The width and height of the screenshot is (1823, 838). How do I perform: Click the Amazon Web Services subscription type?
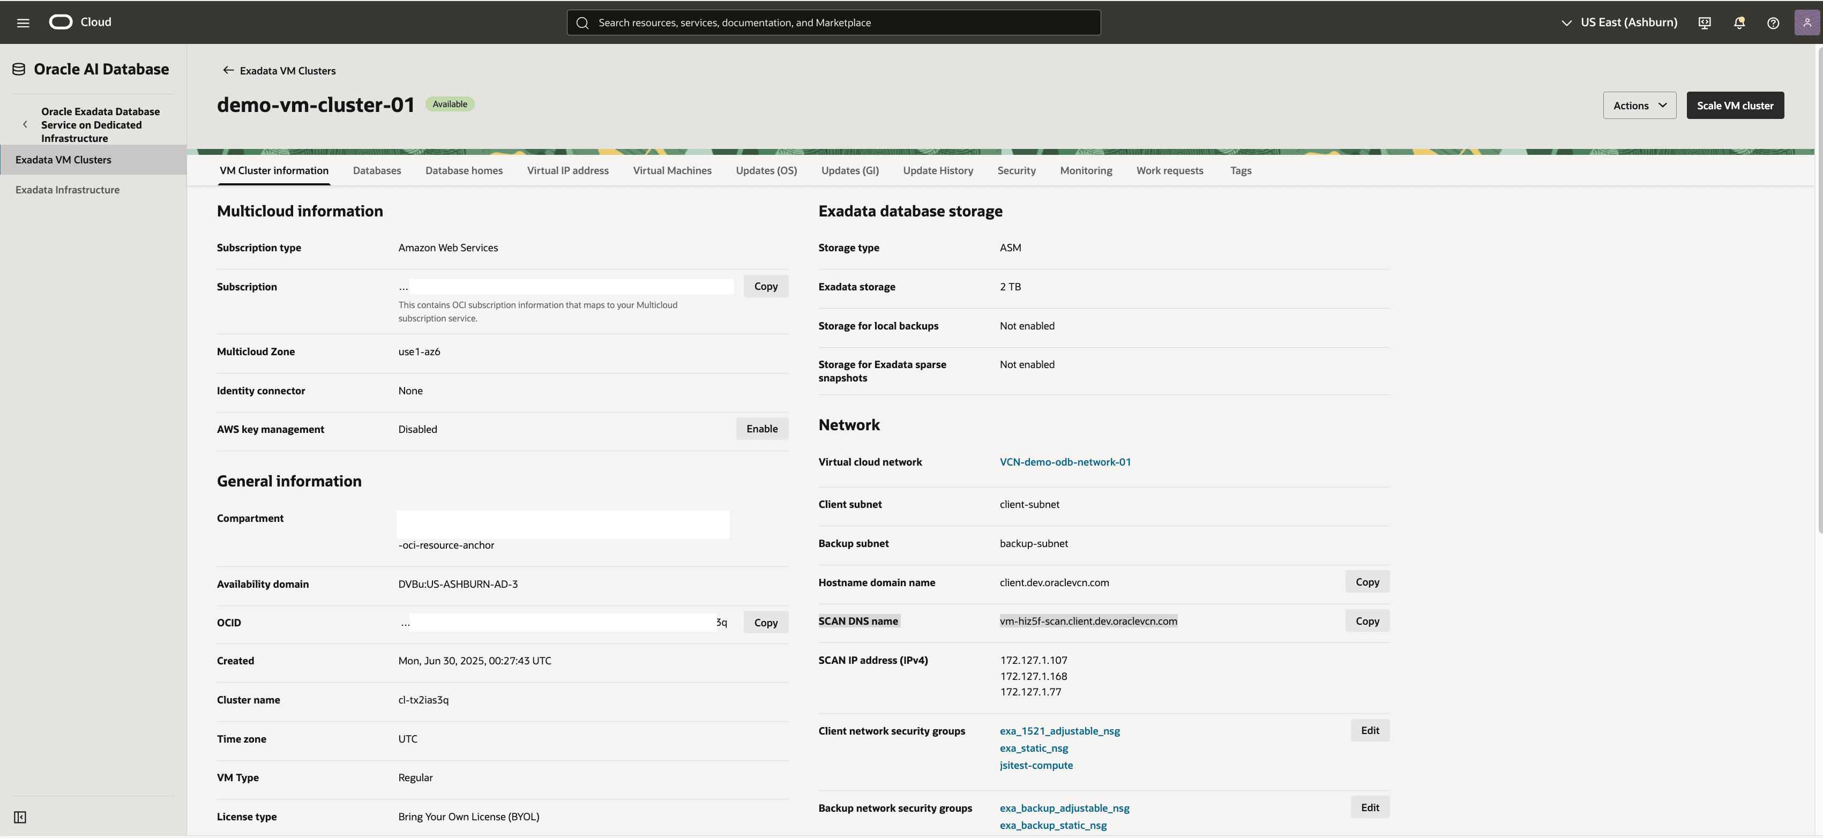pyautogui.click(x=448, y=248)
